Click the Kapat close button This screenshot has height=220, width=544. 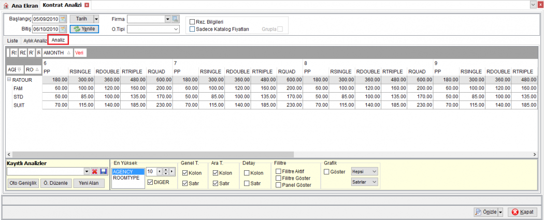click(522, 212)
